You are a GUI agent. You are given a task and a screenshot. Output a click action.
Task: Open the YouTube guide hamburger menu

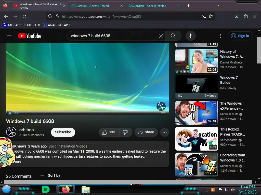tap(9, 36)
